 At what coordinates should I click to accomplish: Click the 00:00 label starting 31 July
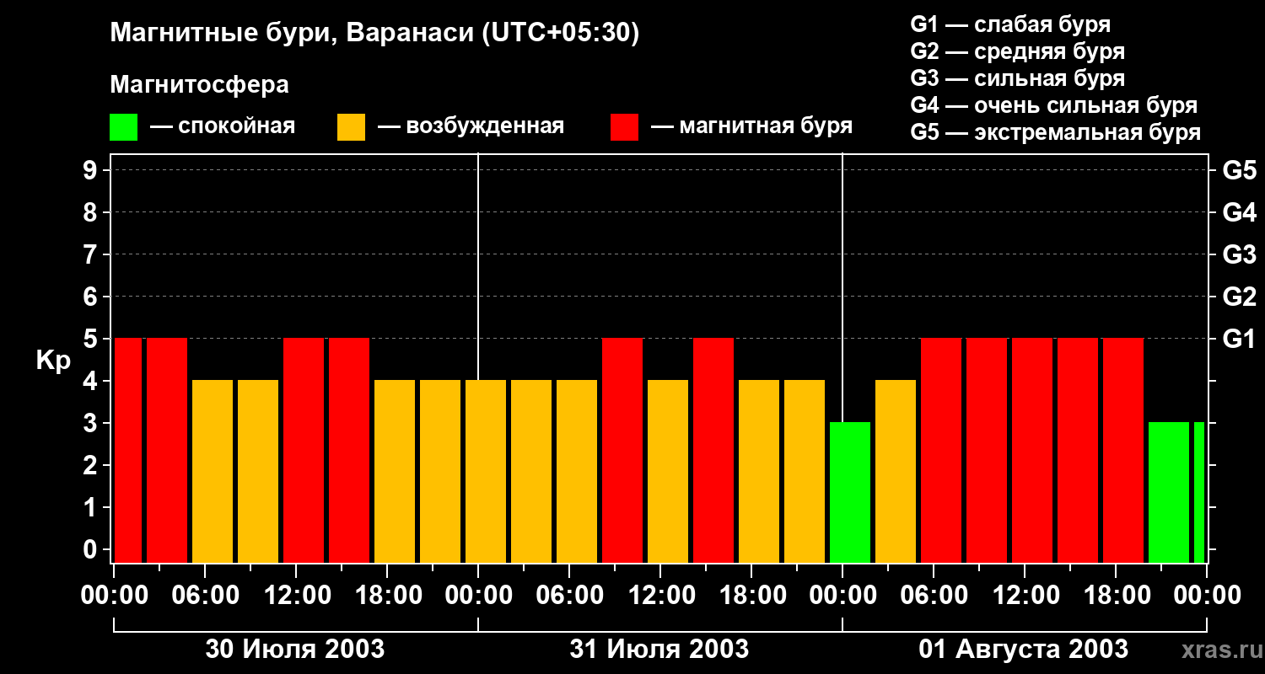(x=478, y=596)
